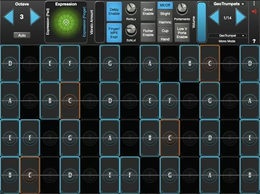The height and width of the screenshot is (194, 260).
Task: Play the D pad in second row
Action: click(110, 101)
